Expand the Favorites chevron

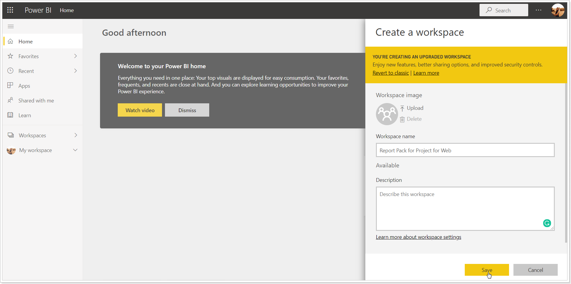76,56
